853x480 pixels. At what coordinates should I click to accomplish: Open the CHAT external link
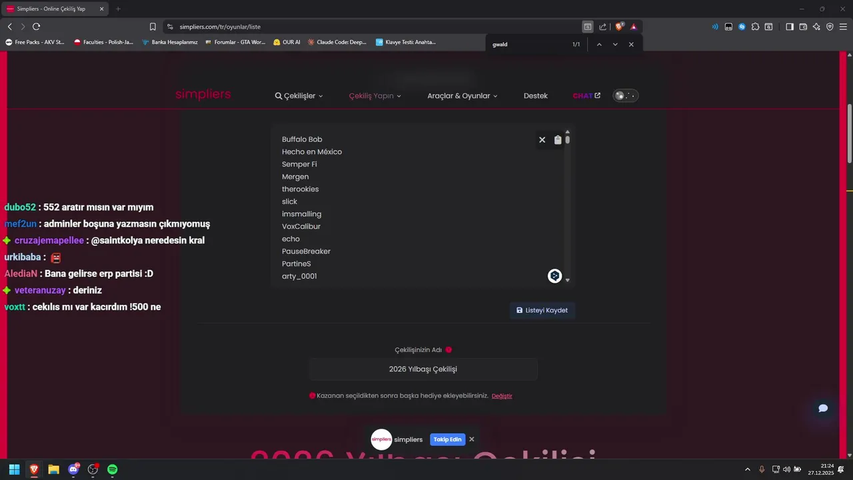[586, 96]
